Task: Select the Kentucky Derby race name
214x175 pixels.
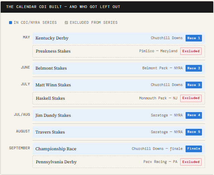Action: coord(52,38)
